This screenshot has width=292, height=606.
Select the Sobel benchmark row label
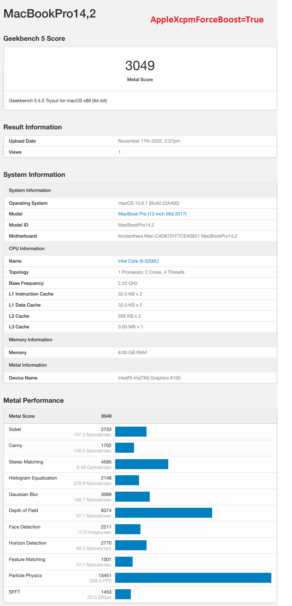pyautogui.click(x=15, y=429)
